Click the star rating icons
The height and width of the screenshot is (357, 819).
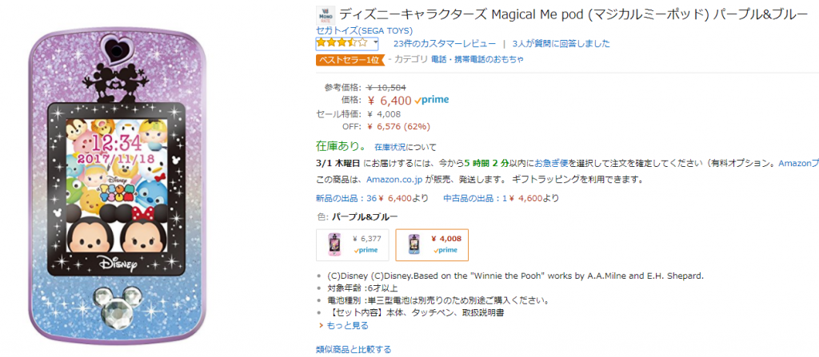tap(342, 43)
